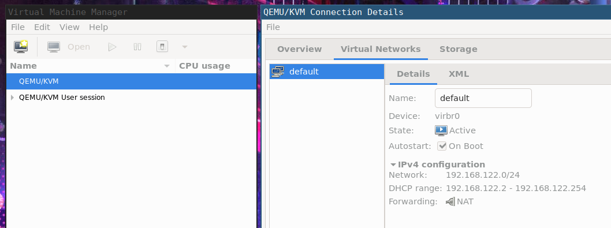Click the QEMU/KVM Connection Details title bar
Screen dimensions: 611x228
click(x=435, y=12)
